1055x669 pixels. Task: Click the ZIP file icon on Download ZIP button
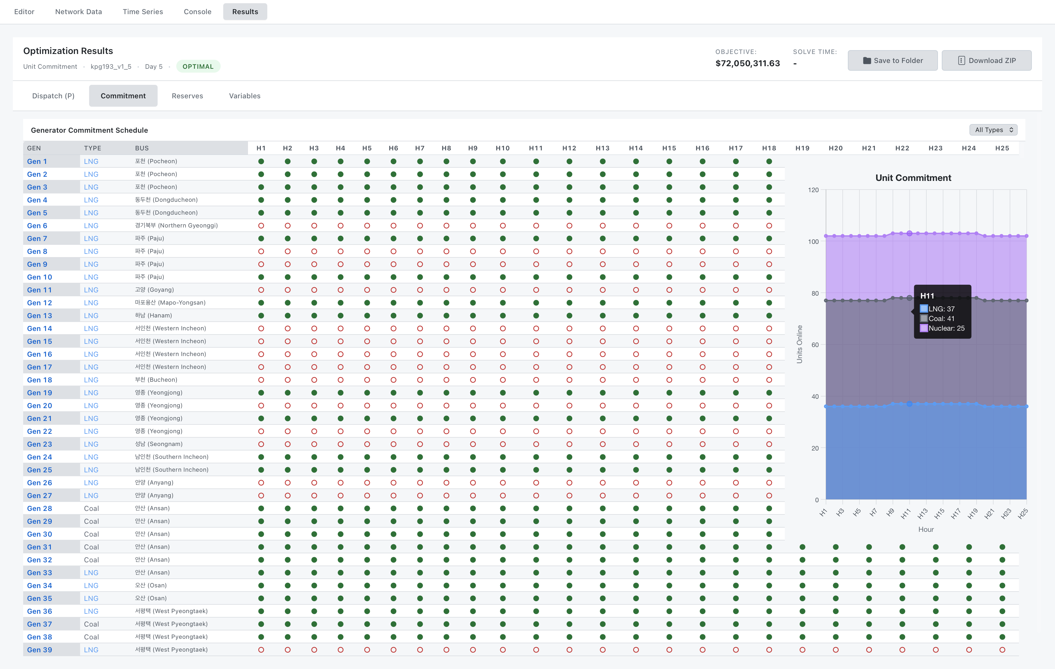961,60
